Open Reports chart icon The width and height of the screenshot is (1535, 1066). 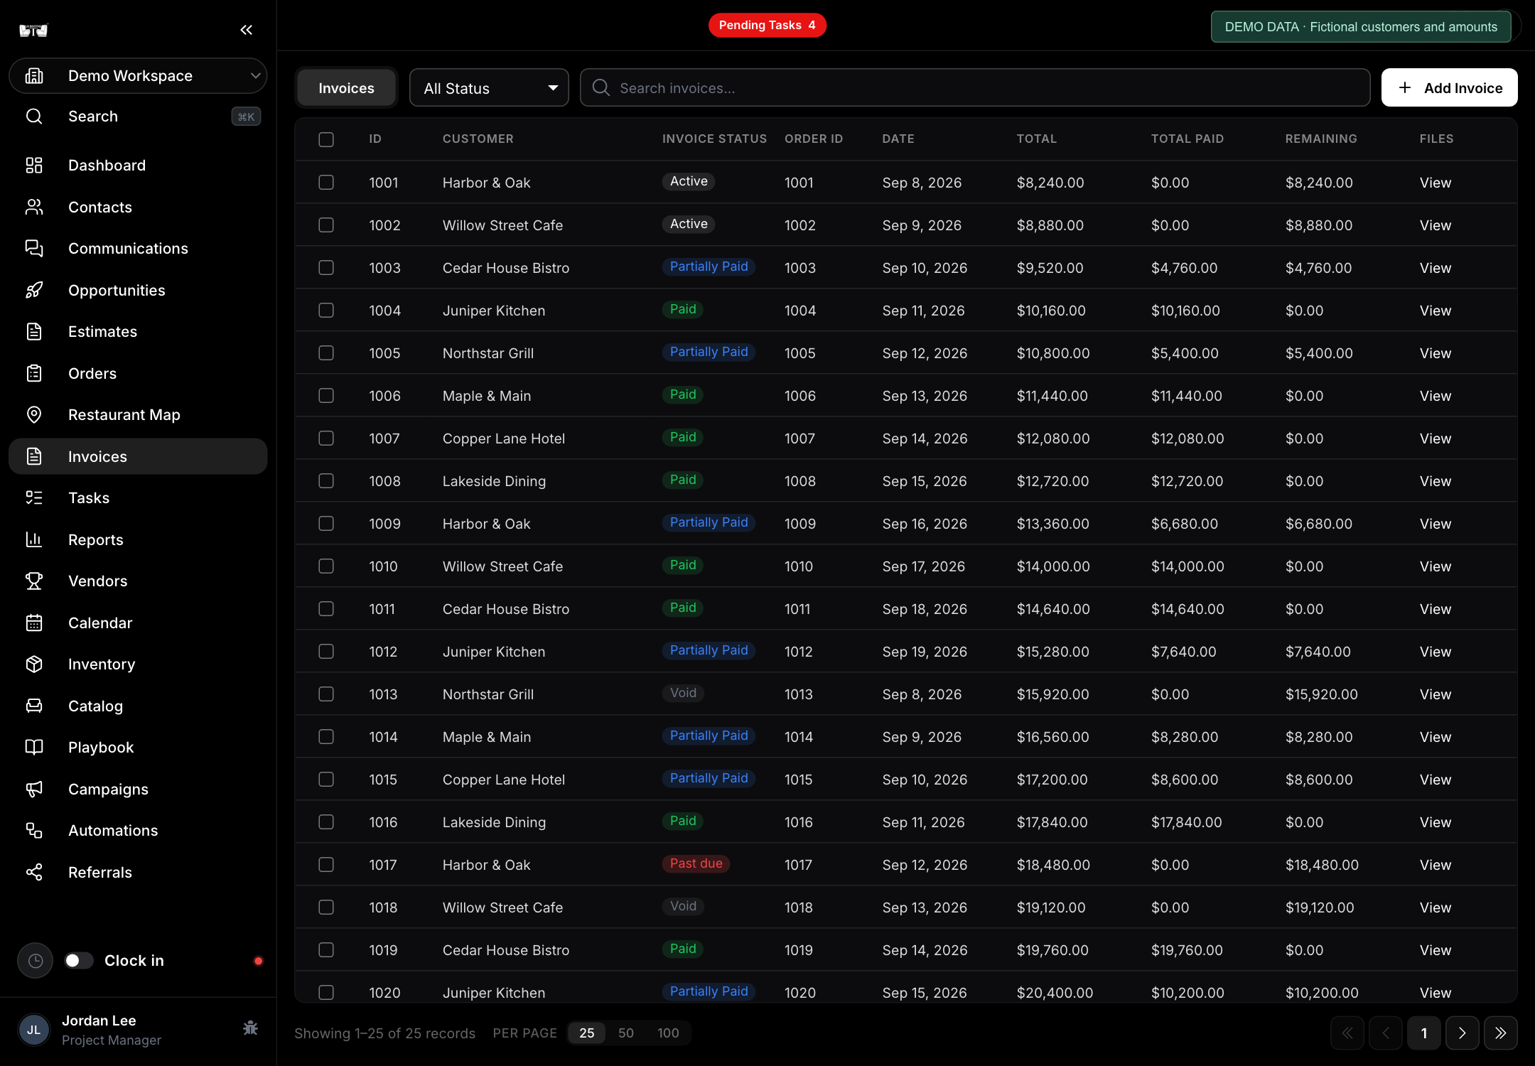tap(34, 539)
